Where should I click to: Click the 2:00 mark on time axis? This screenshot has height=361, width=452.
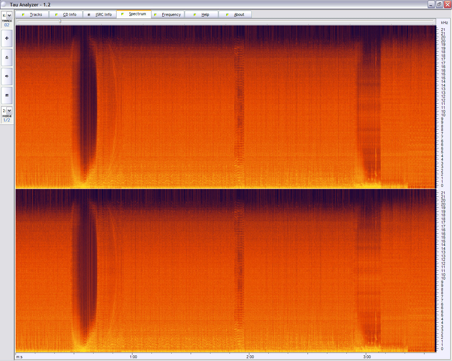(250, 357)
